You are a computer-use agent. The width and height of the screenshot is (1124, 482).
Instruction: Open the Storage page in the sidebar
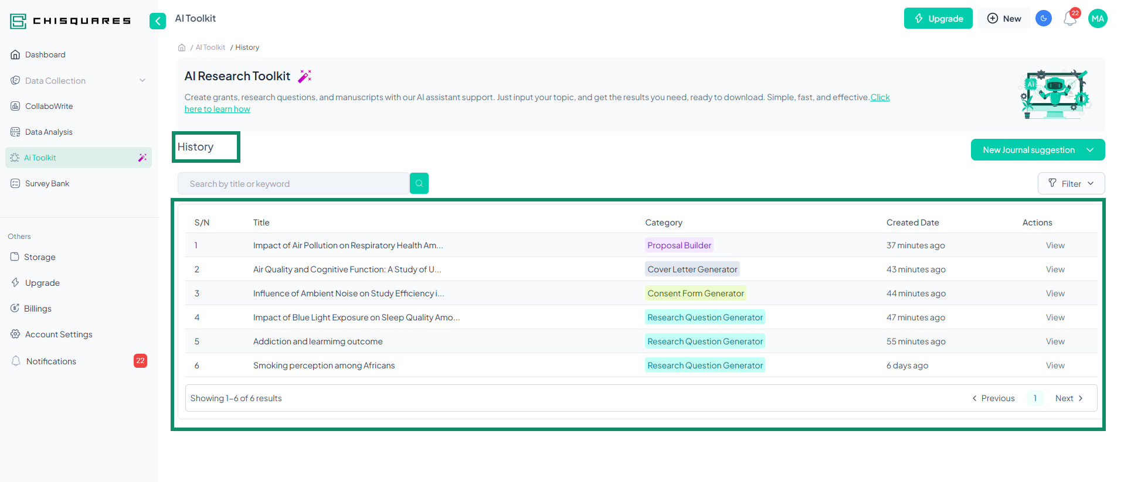40,257
